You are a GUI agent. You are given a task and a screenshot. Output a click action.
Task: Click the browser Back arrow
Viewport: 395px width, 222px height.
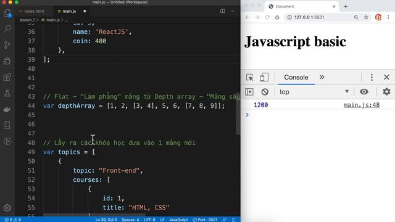247,17
